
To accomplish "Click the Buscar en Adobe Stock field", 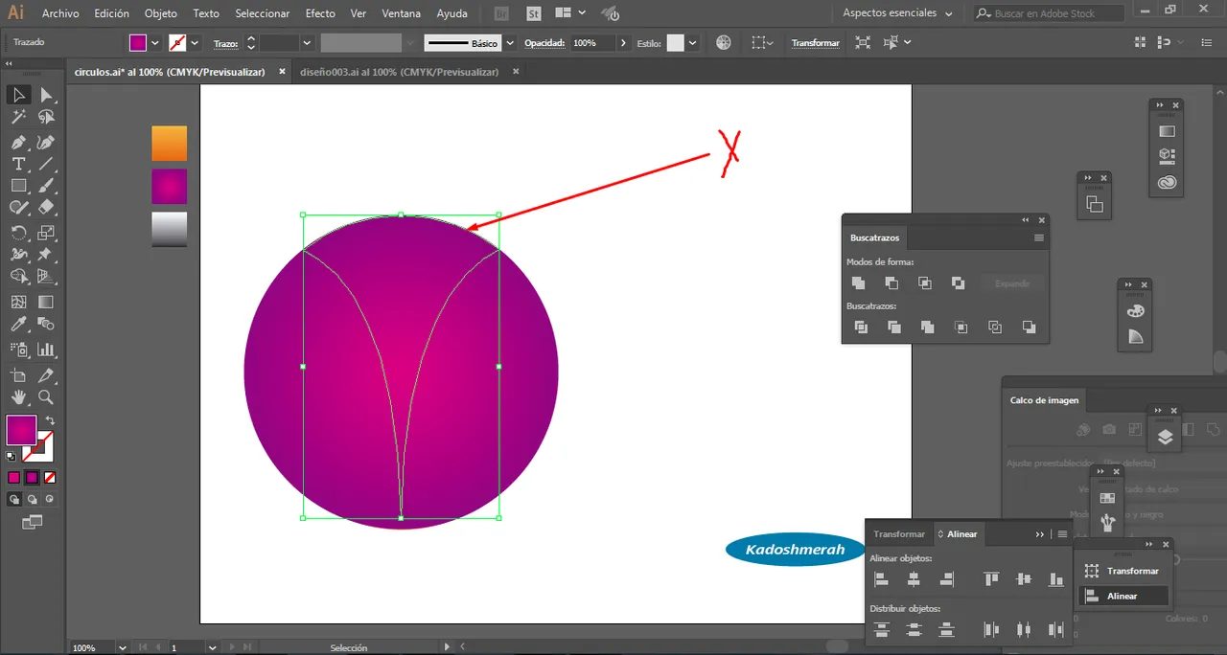I will tap(1050, 13).
